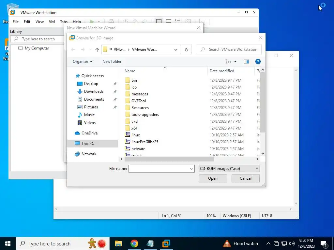Show hidden system tray icons
Image resolution: width=334 pixels, height=250 pixels.
pos(268,243)
